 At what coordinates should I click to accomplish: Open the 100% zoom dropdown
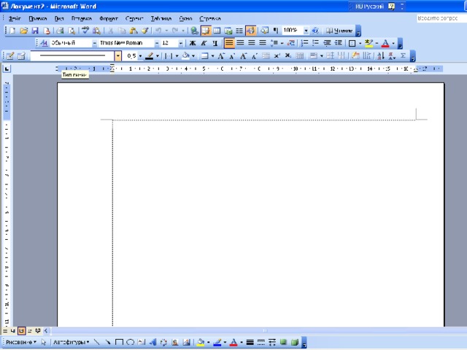(x=306, y=31)
